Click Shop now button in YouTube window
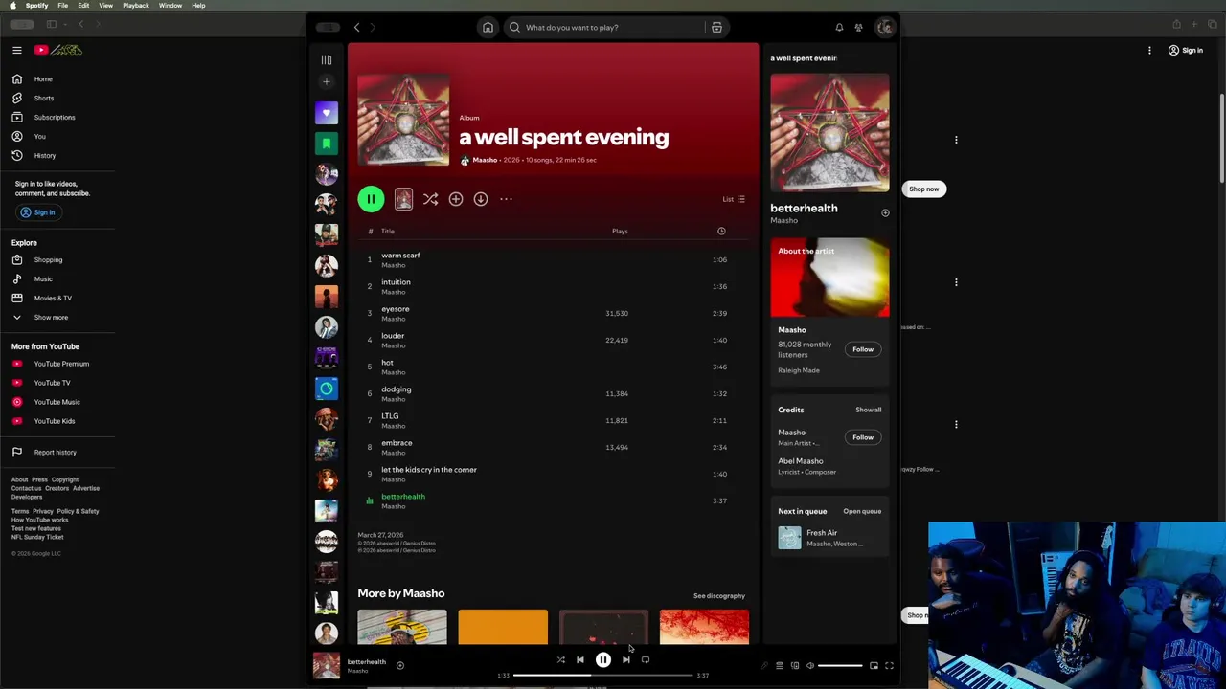The image size is (1226, 689). click(x=923, y=189)
